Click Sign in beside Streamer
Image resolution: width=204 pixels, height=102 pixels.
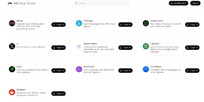(58, 94)
